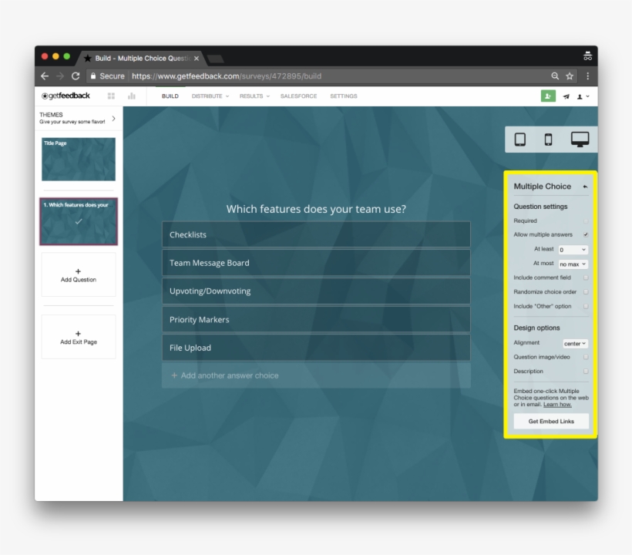Click the address bar search icon
632x555 pixels.
(x=555, y=76)
